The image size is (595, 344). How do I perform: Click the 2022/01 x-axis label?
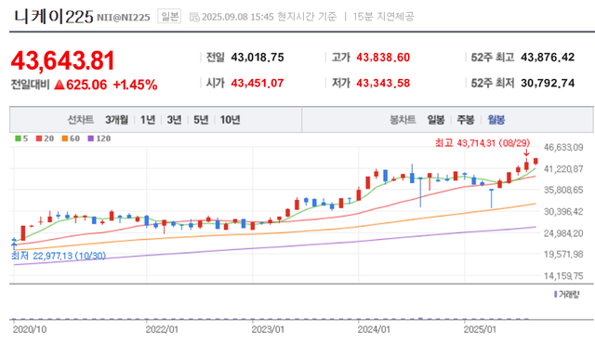(x=162, y=329)
